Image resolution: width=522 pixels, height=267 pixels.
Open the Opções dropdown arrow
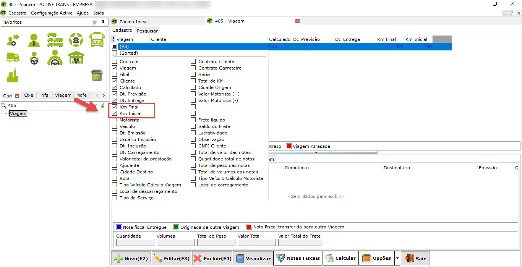click(397, 259)
